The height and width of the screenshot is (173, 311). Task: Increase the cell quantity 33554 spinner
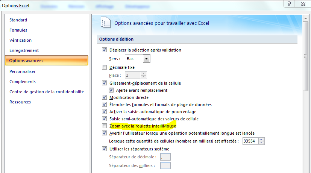click(x=261, y=140)
